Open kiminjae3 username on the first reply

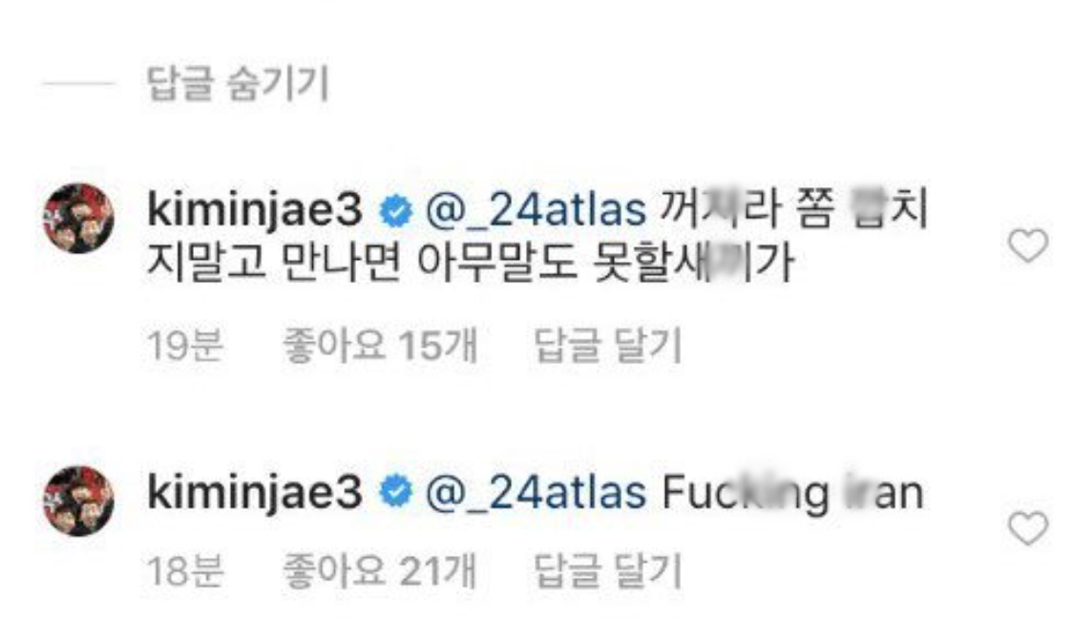(x=256, y=211)
